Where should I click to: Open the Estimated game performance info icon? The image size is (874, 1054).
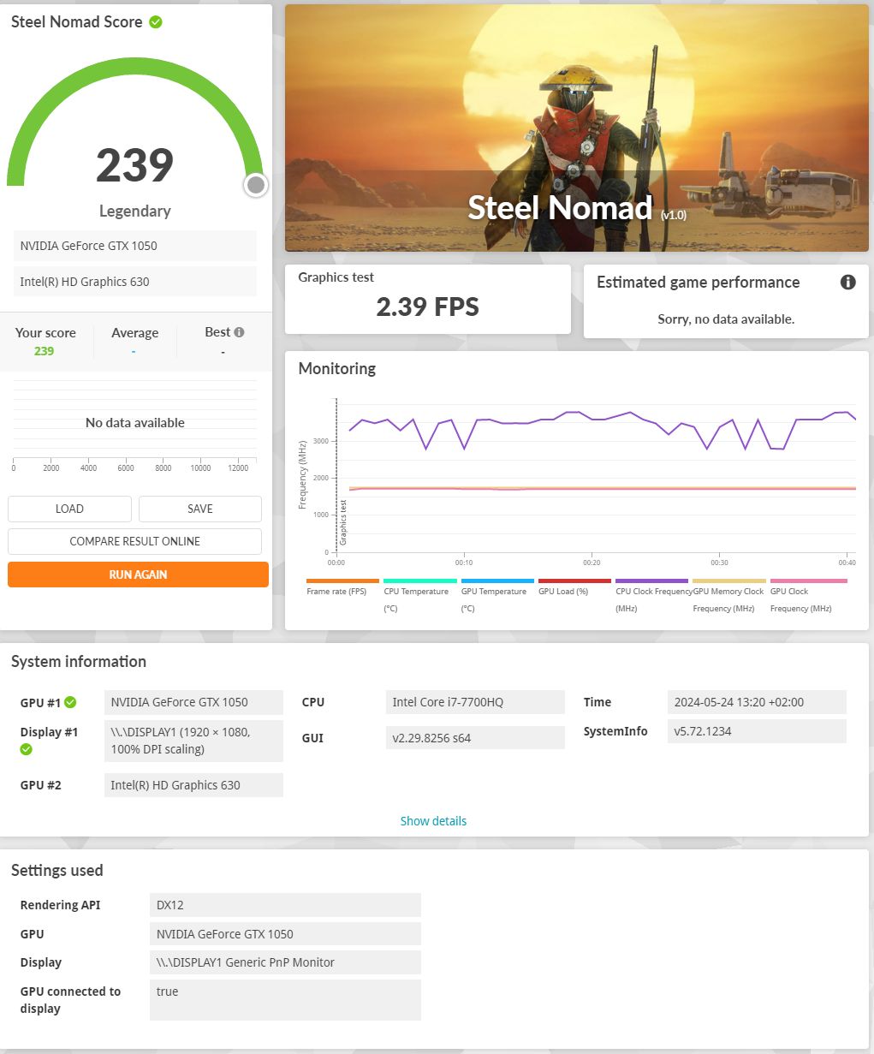coord(847,283)
